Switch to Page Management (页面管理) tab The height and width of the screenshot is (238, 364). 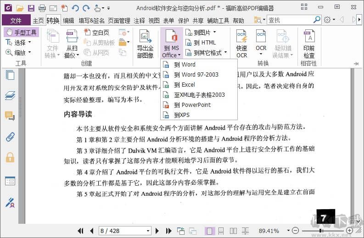tap(119, 21)
